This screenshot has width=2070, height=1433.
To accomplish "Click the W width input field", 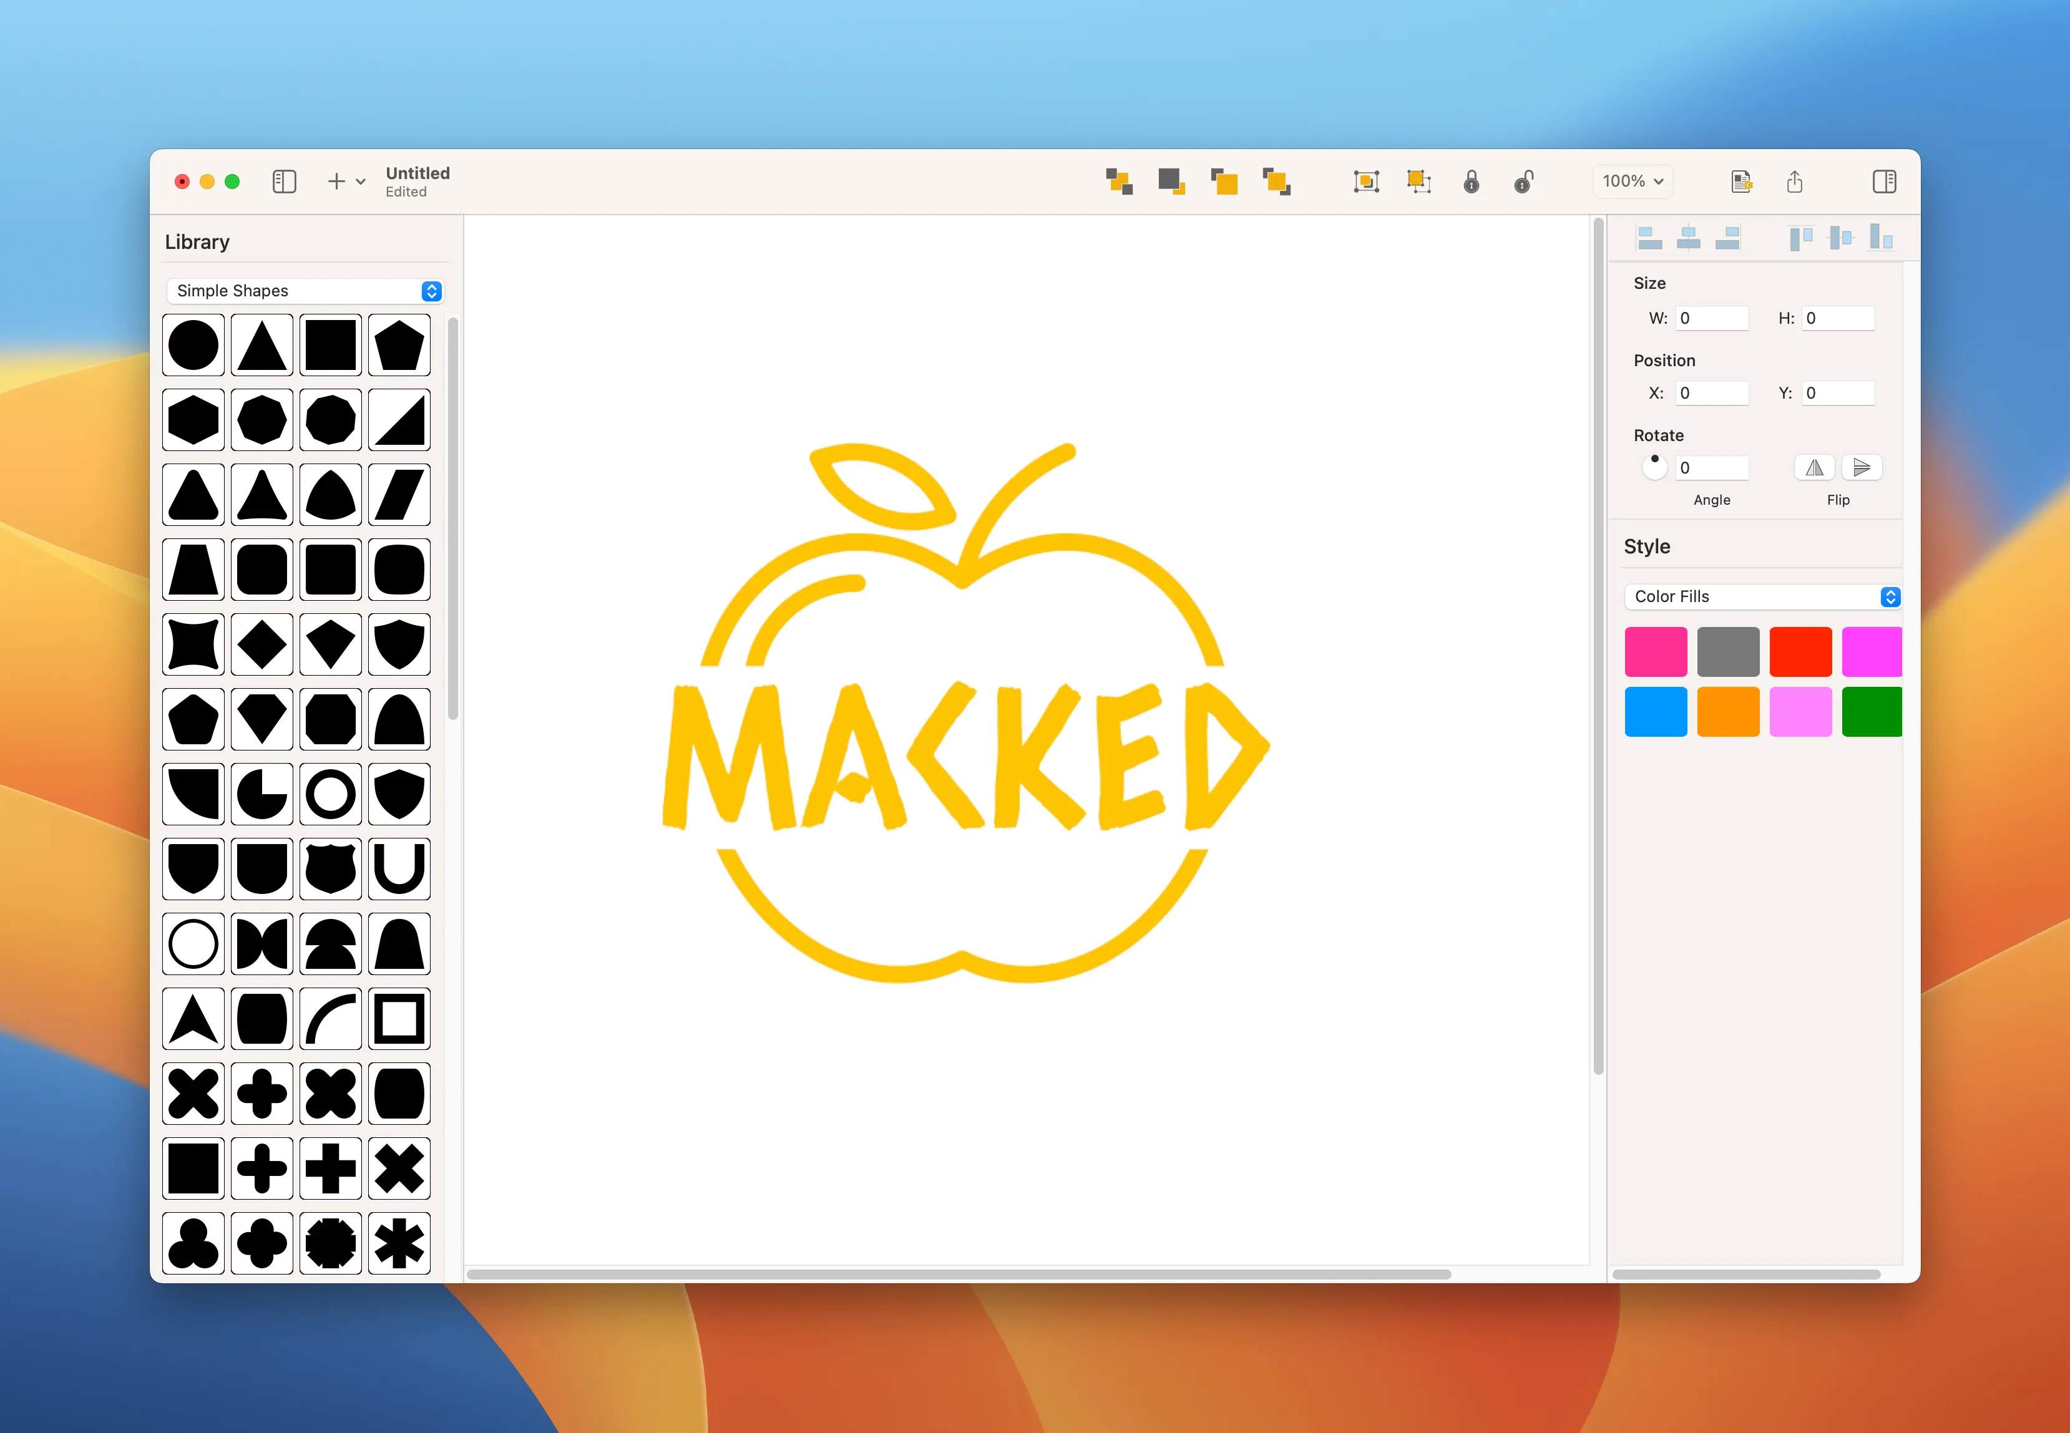I will pos(1712,318).
